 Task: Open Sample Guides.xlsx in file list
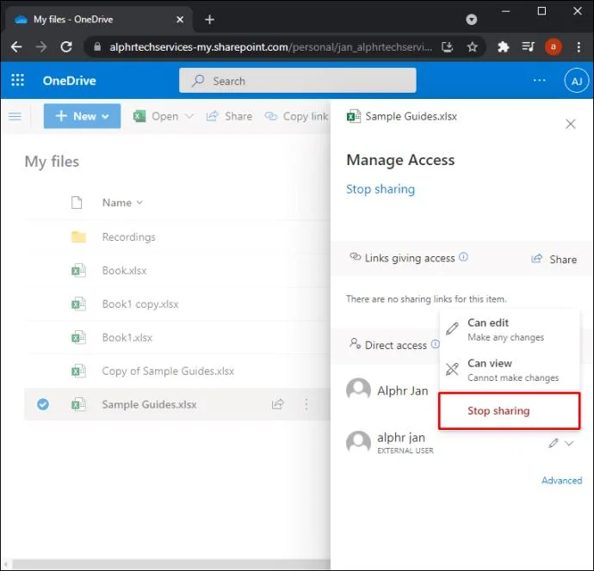tap(149, 404)
